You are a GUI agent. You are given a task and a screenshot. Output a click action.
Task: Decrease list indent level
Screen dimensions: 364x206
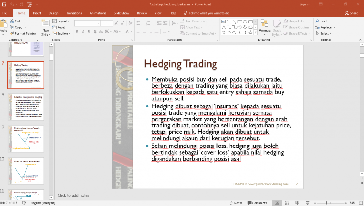[x=159, y=23]
